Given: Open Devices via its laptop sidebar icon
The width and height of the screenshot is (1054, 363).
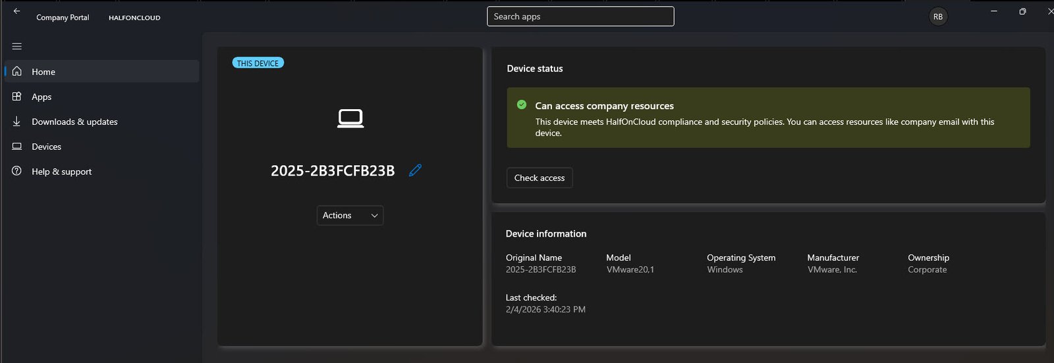Looking at the screenshot, I should [x=17, y=147].
